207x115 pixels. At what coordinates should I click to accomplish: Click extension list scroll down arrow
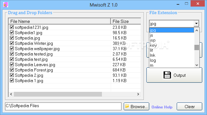[x=197, y=65]
